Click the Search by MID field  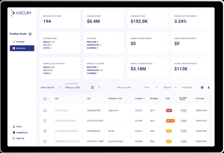click(128, 88)
